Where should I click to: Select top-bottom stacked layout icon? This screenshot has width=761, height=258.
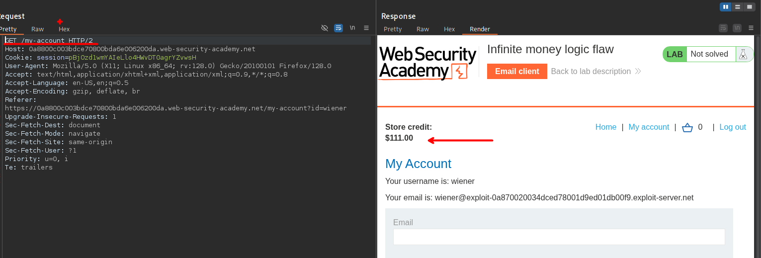click(738, 7)
